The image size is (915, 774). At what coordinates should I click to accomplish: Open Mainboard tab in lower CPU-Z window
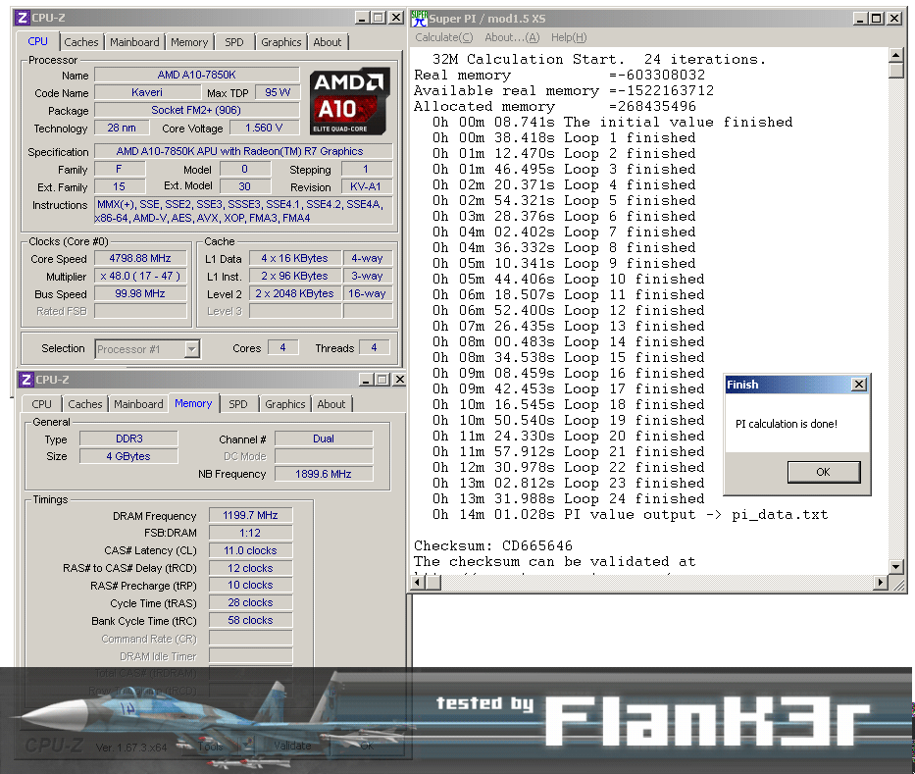click(138, 404)
